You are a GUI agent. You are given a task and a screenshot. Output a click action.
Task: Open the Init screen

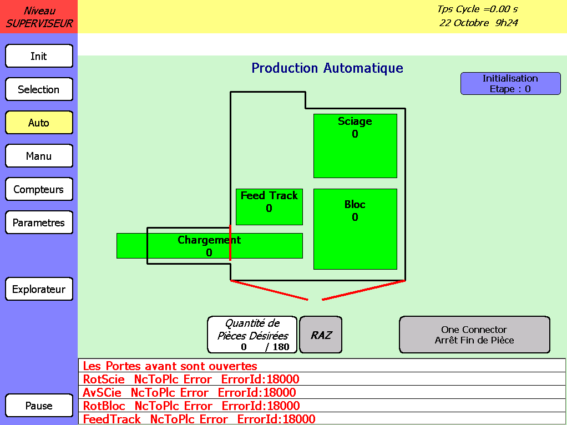coord(39,56)
